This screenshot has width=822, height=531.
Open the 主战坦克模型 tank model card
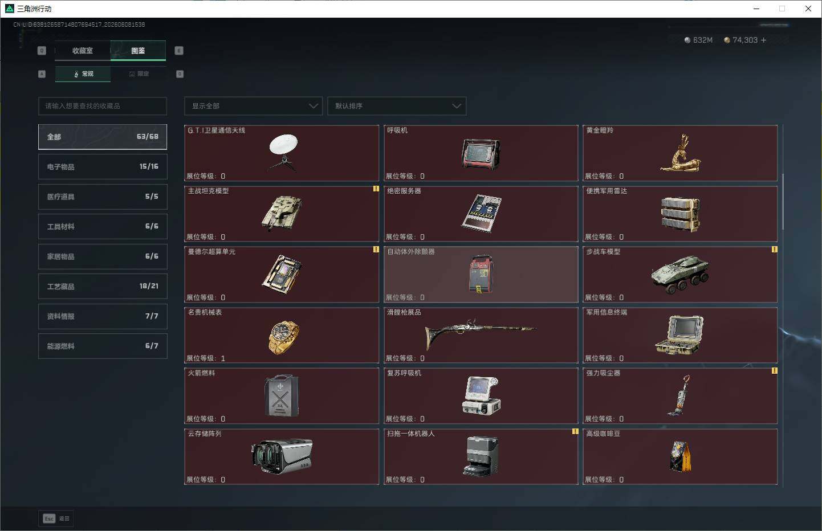click(282, 214)
